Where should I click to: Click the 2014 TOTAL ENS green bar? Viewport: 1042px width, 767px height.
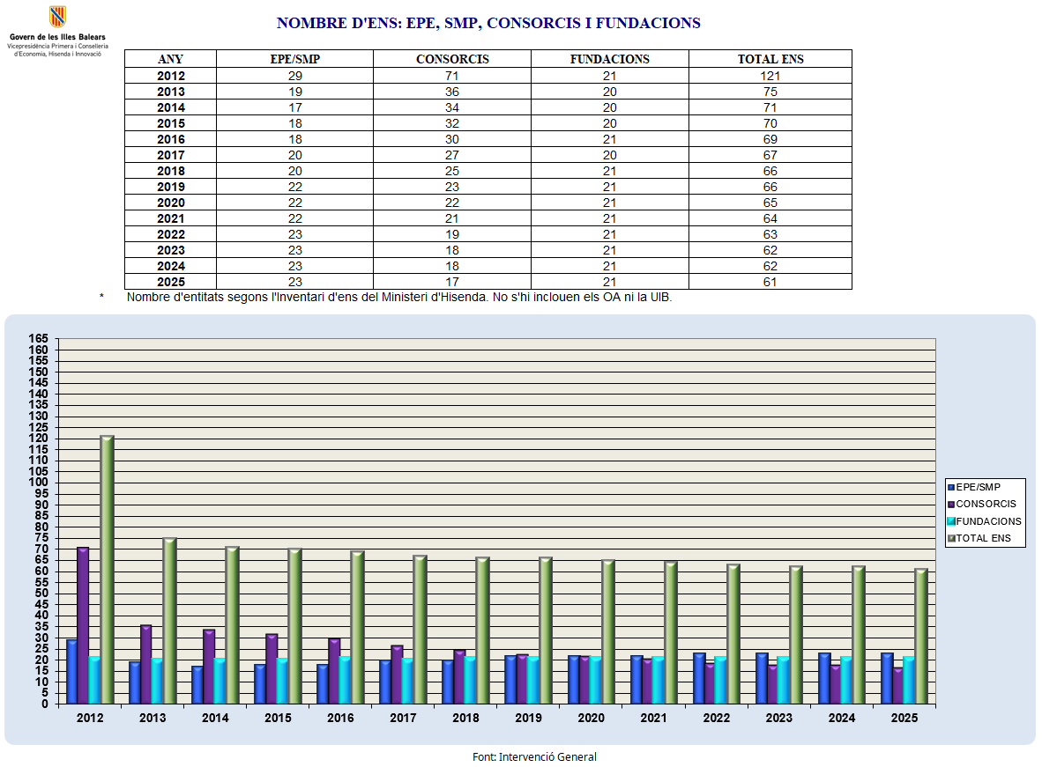point(233,625)
